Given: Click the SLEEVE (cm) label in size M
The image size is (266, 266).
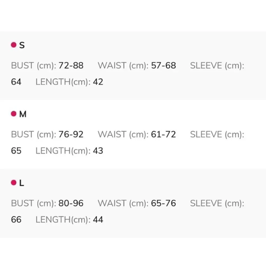Looking at the screenshot, I should pyautogui.click(x=217, y=134).
